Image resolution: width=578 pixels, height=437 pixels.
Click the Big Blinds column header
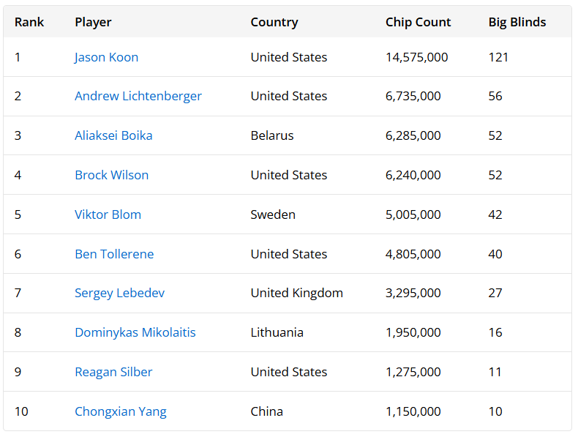click(x=517, y=22)
